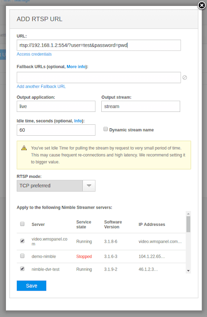207x317 pixels.
Task: Click the TCP preferred selected value
Action: coord(50,186)
